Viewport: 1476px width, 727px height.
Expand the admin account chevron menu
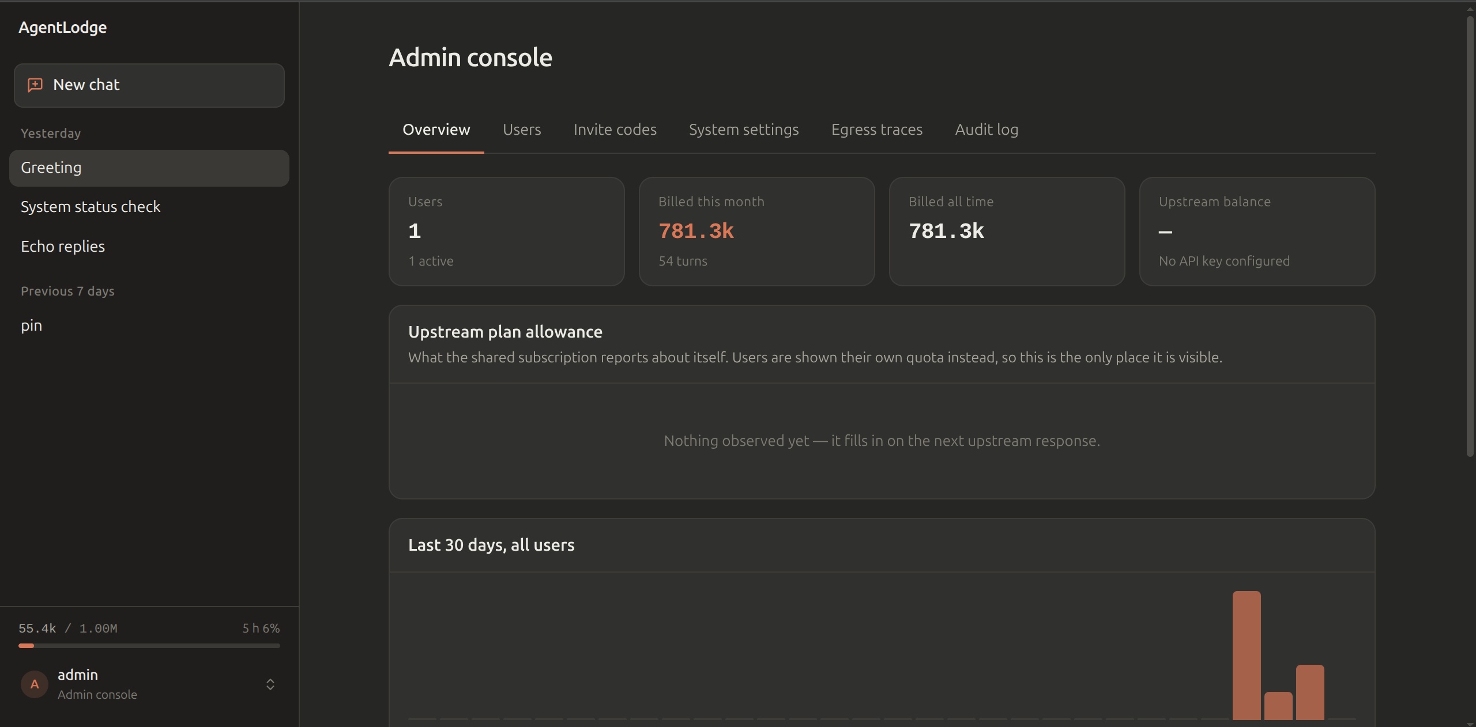point(270,684)
